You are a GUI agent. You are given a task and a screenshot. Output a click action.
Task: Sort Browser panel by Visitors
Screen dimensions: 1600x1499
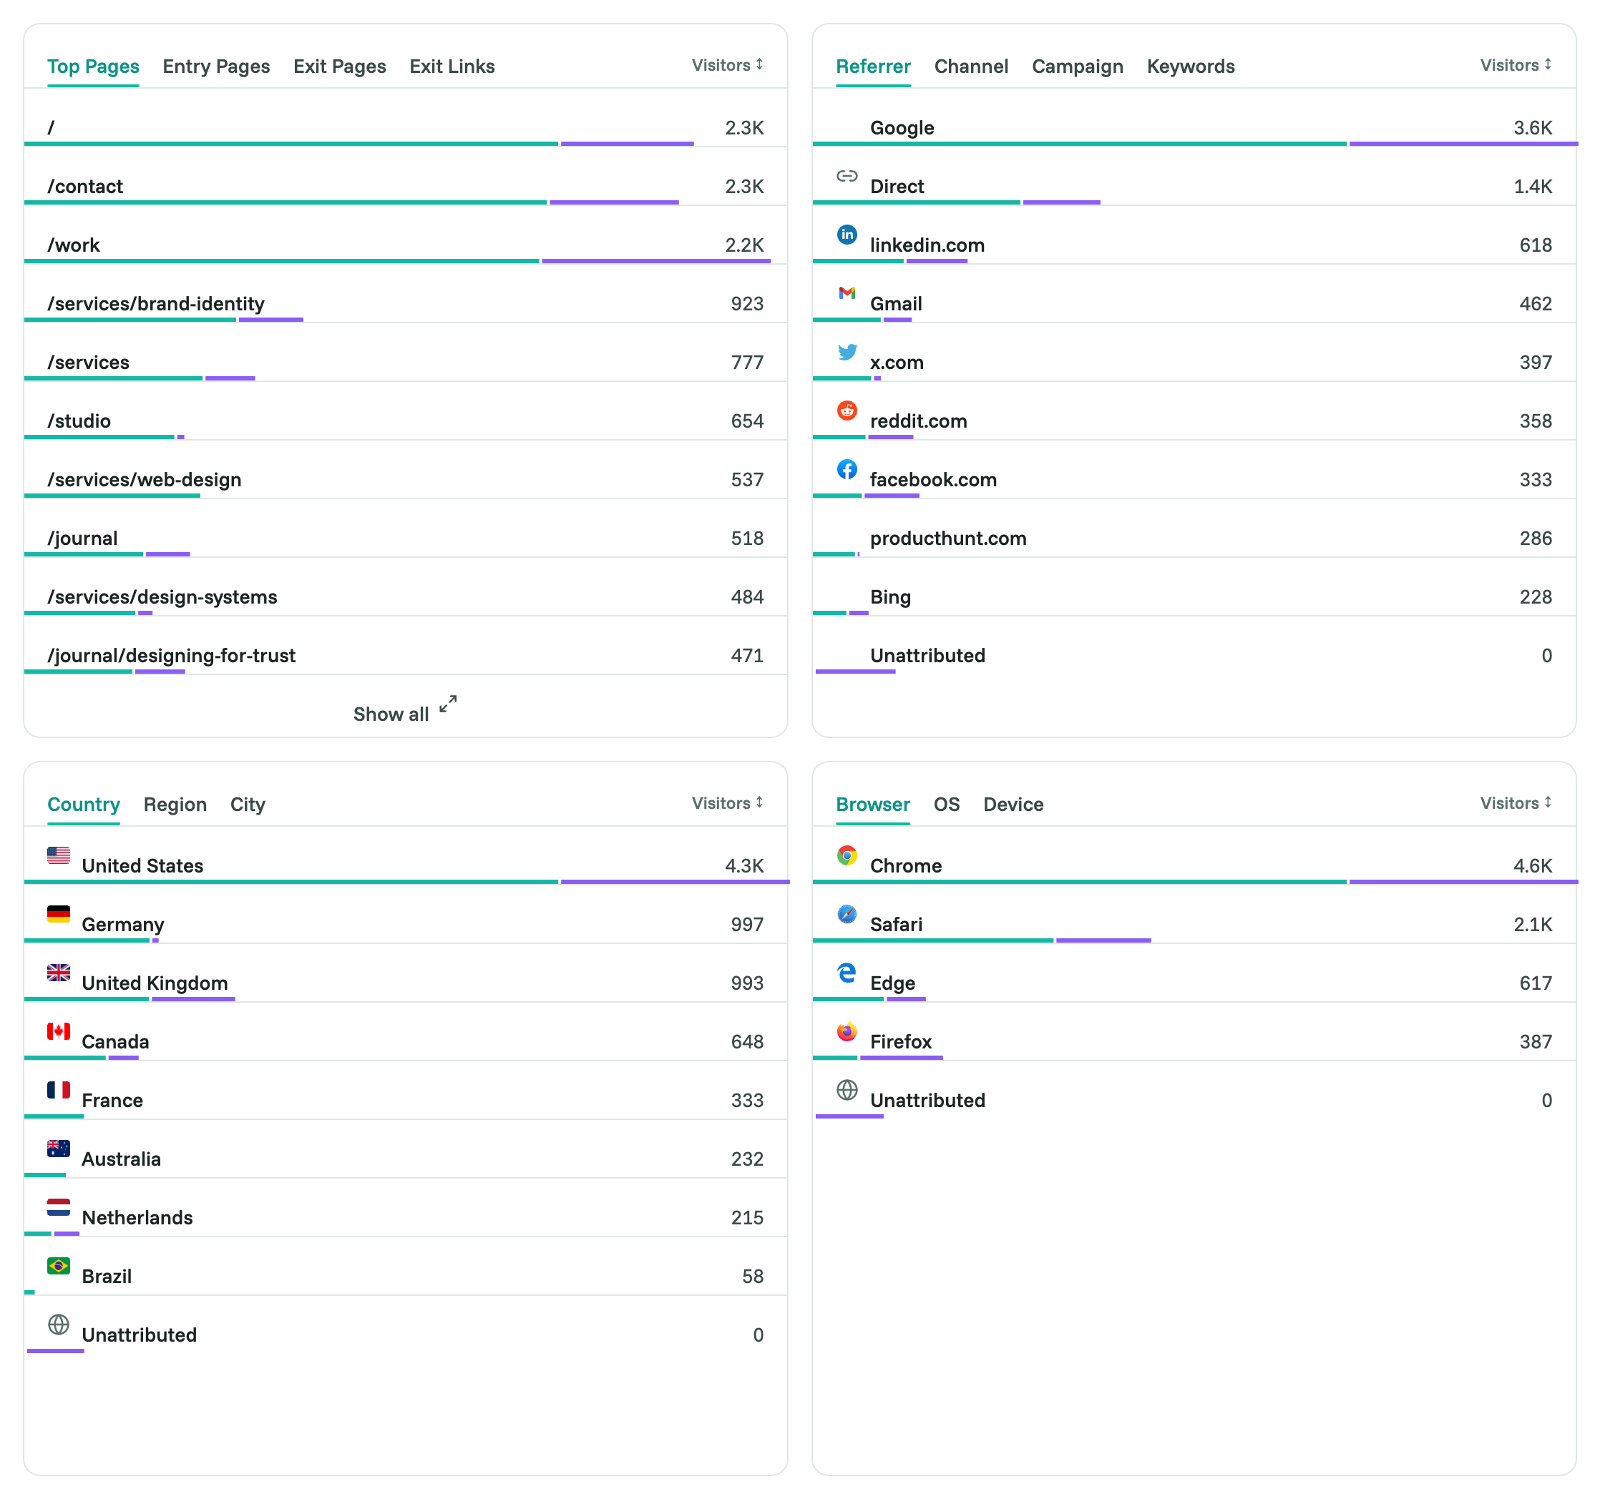pyautogui.click(x=1516, y=803)
